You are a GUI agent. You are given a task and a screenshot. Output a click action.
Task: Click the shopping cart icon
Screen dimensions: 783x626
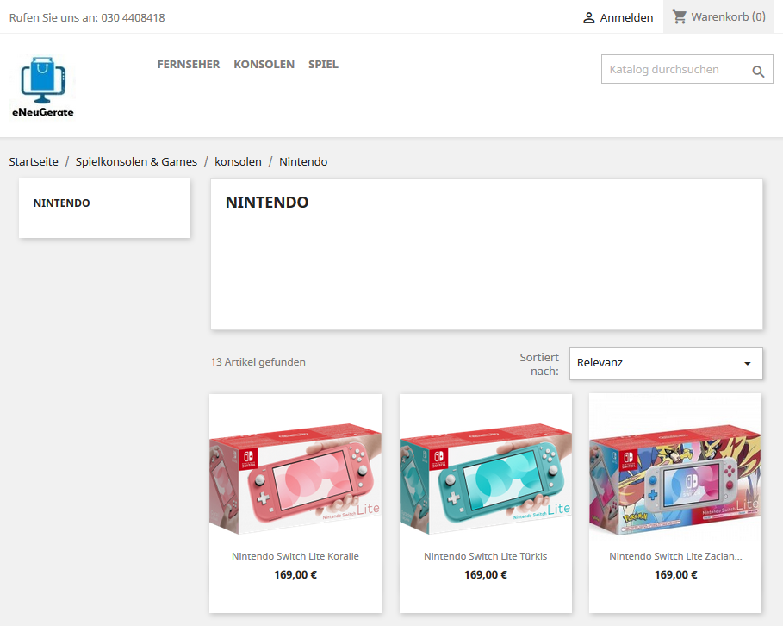coord(679,17)
